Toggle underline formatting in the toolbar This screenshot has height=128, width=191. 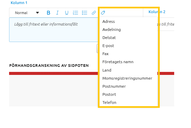67,13
